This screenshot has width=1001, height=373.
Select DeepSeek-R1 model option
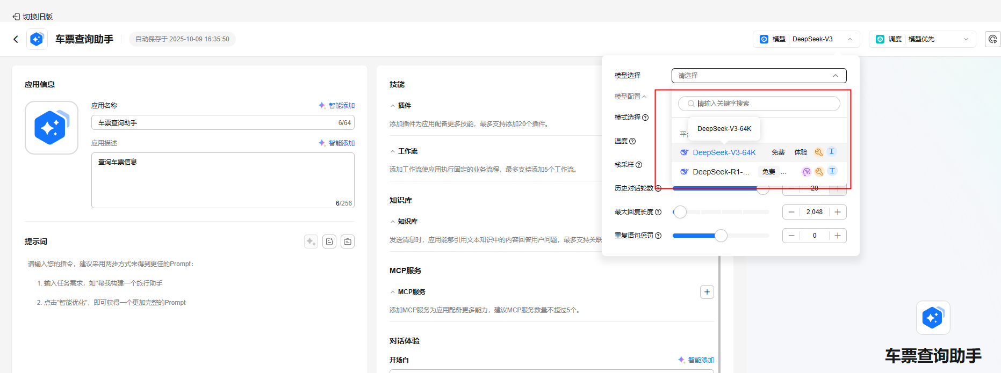[759, 172]
